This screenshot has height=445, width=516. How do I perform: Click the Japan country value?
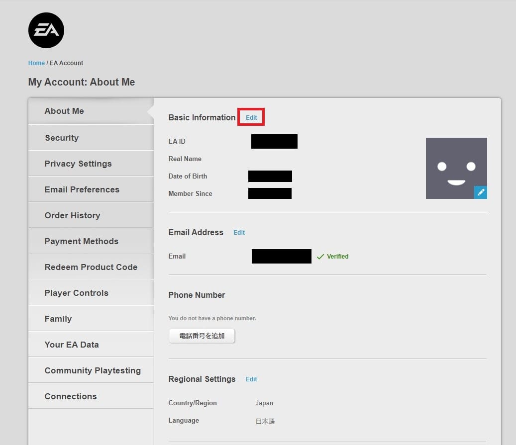[x=264, y=403]
